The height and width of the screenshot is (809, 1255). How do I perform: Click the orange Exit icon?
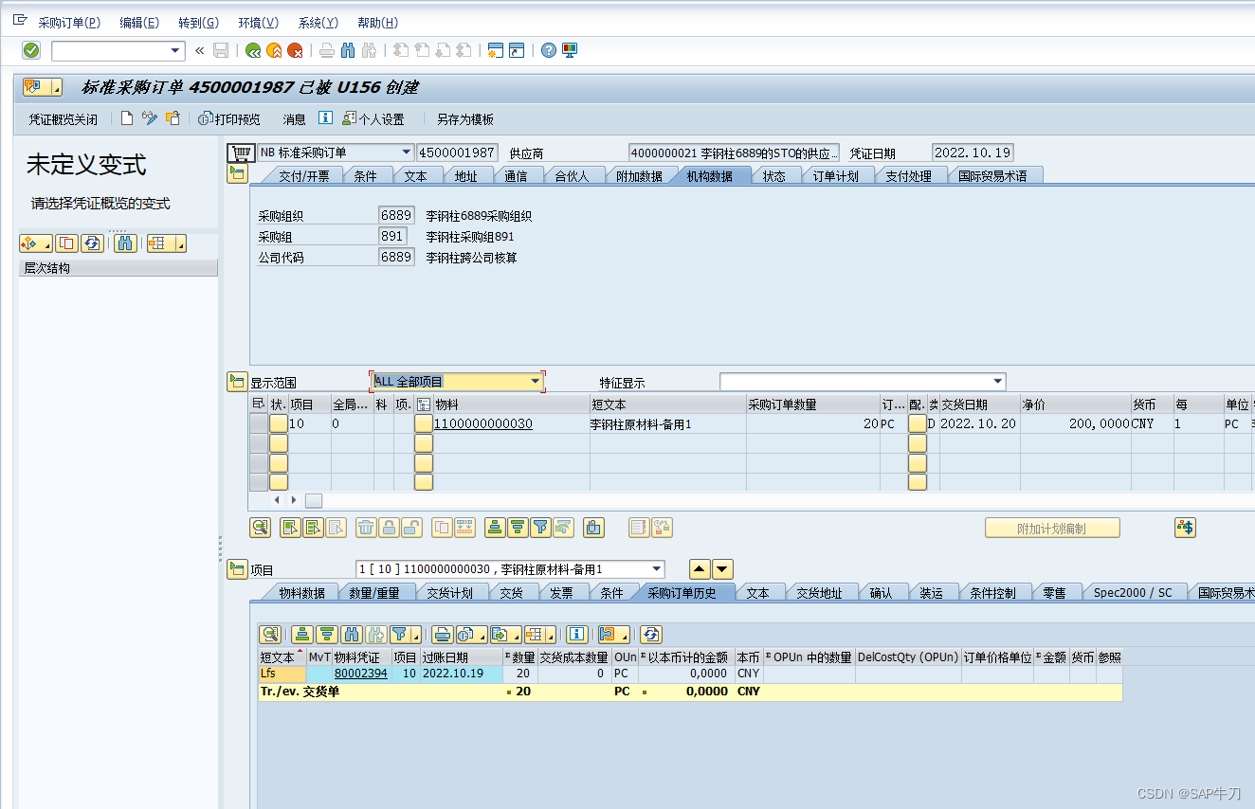[x=274, y=50]
